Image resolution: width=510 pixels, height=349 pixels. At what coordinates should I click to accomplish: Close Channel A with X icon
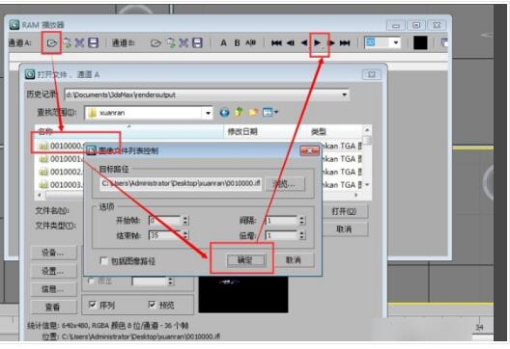pyautogui.click(x=79, y=42)
